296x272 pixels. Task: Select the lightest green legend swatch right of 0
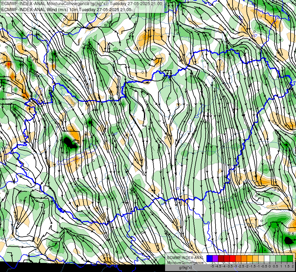pos(273,258)
